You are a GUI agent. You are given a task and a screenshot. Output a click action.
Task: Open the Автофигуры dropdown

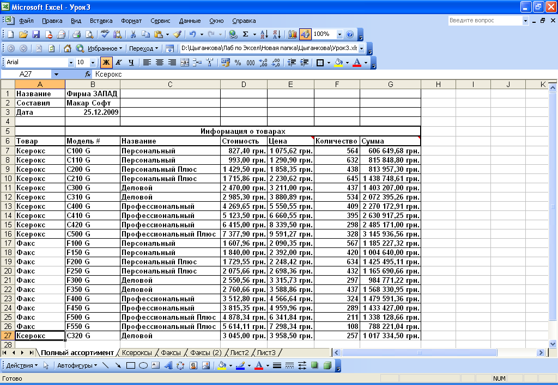(77, 365)
